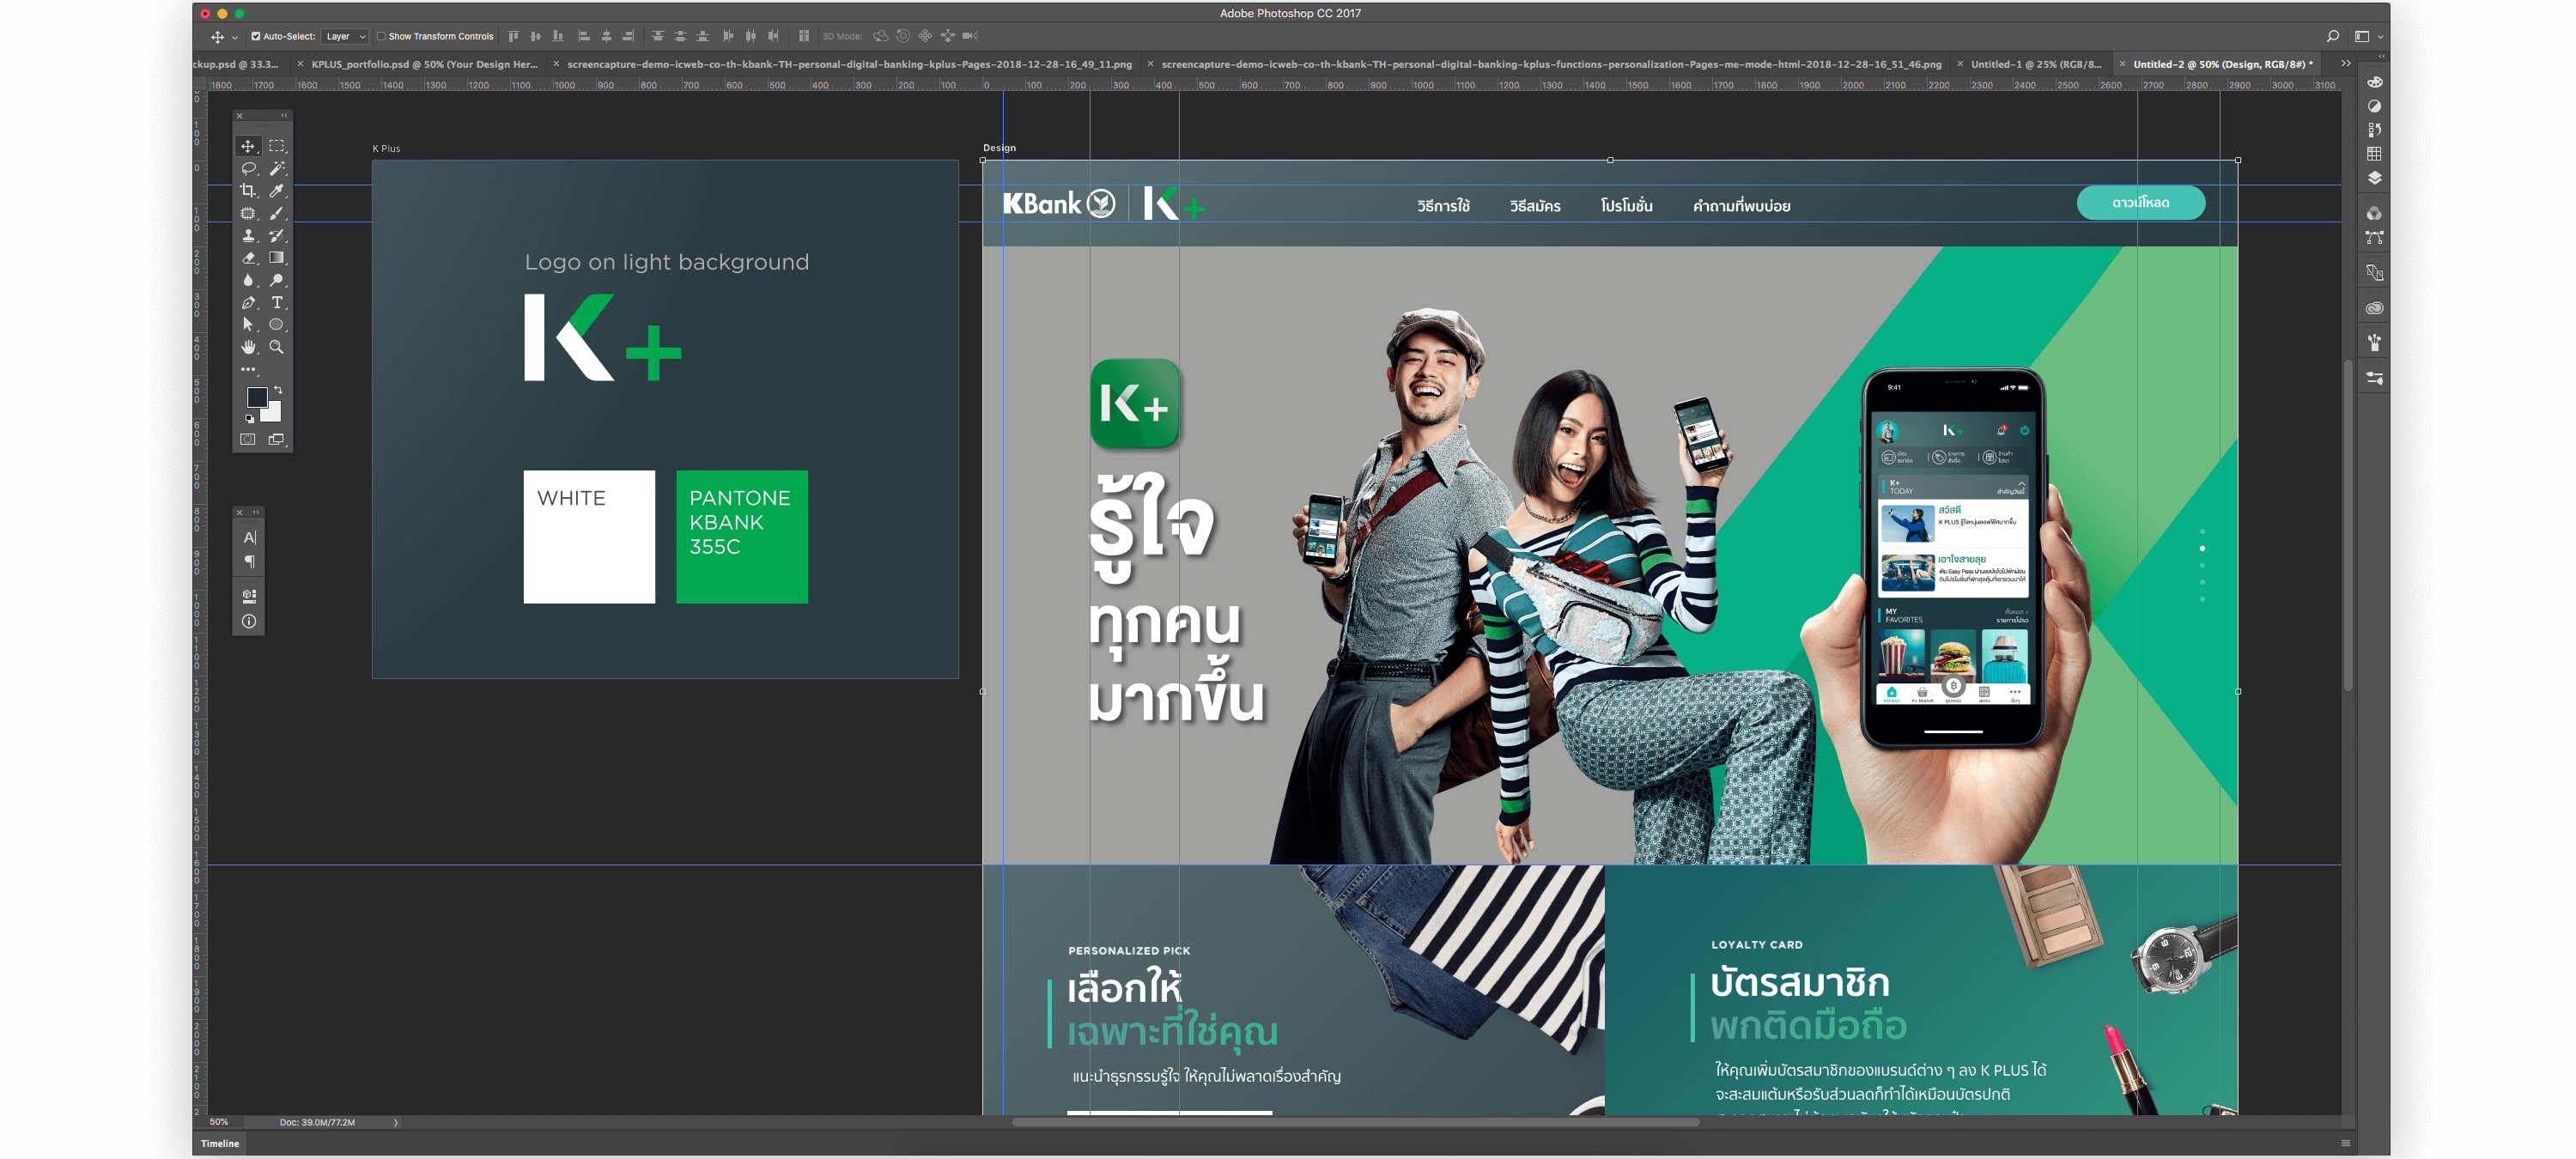
Task: Swap foreground and background colors
Action: click(x=278, y=389)
